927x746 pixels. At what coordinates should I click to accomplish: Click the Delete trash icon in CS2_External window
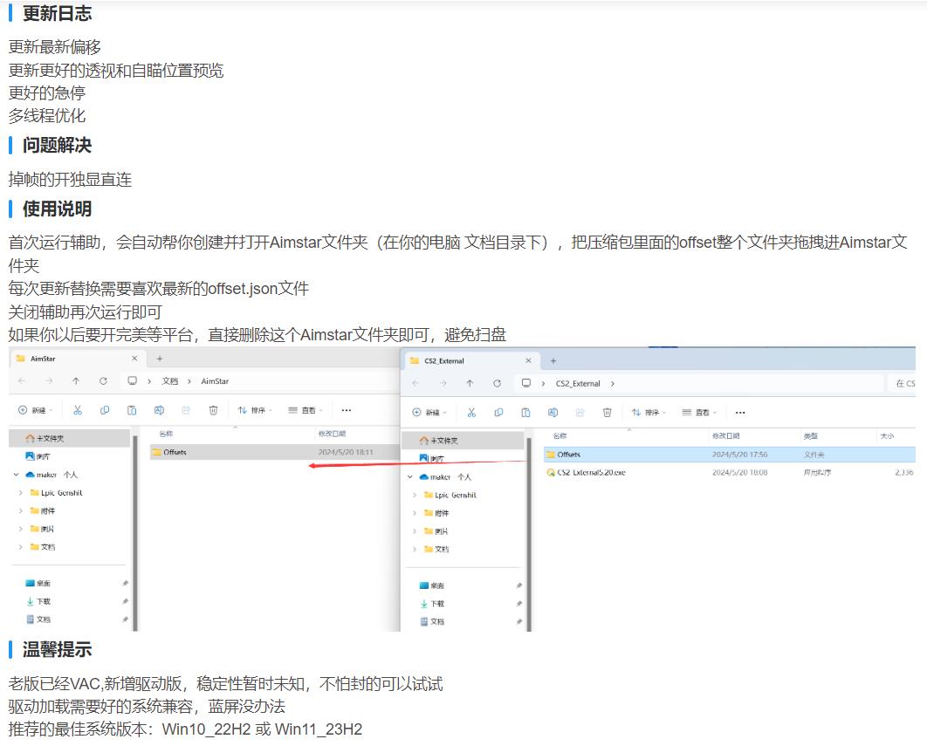(x=607, y=413)
